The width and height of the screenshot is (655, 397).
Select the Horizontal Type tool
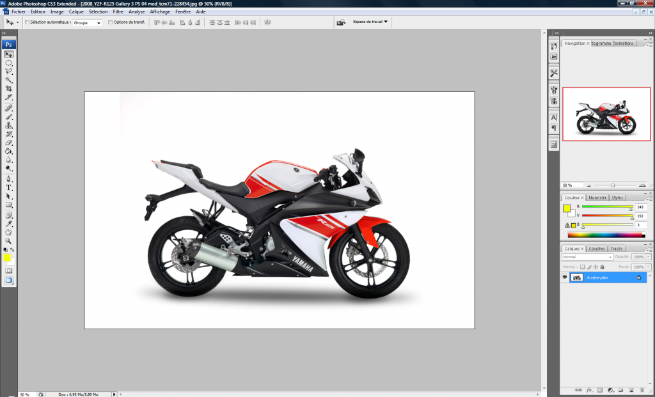pyautogui.click(x=8, y=188)
